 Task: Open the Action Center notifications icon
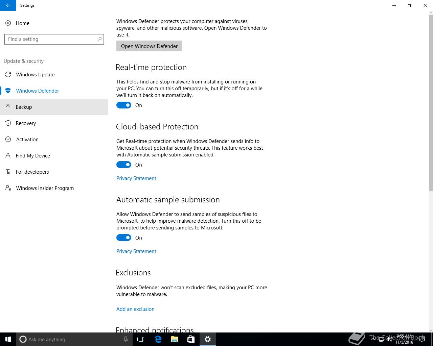point(422,339)
